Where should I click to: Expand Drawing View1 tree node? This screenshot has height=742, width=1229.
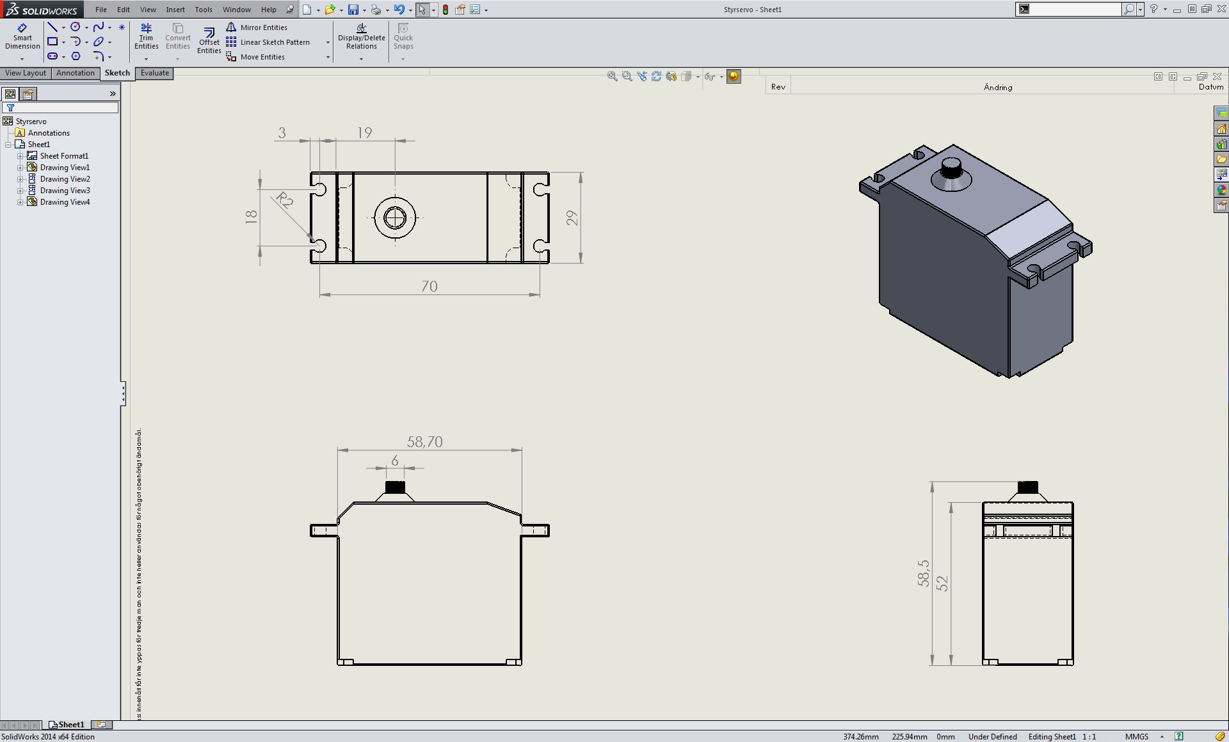[20, 168]
